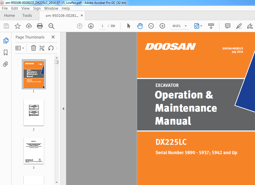This screenshot has height=185, width=255.
Task: Open the zoom level 49.8% dropdown
Action: [x=186, y=26]
